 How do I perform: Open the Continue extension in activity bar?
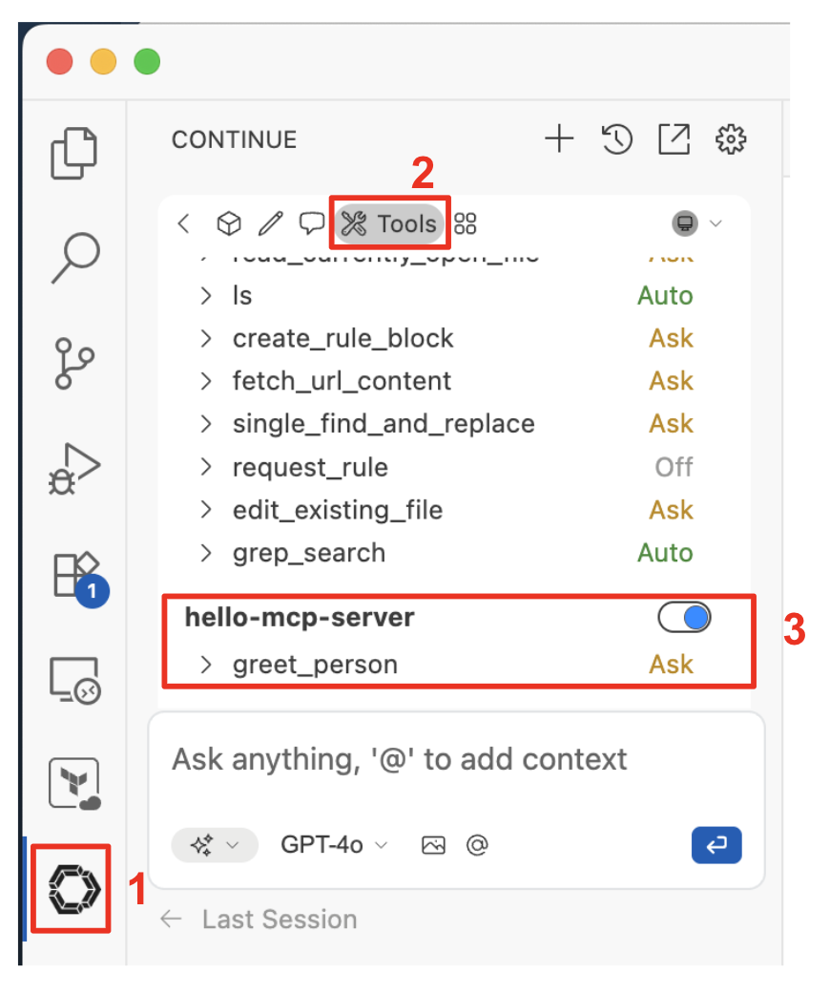pos(74,889)
